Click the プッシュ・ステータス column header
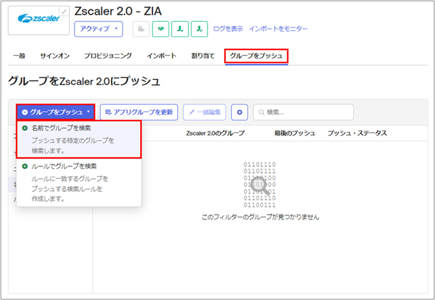Screen dimensions: 435x300 pyautogui.click(x=358, y=134)
